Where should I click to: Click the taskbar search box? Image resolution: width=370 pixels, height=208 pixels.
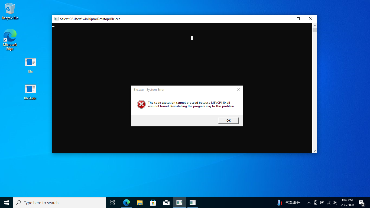tap(60, 203)
